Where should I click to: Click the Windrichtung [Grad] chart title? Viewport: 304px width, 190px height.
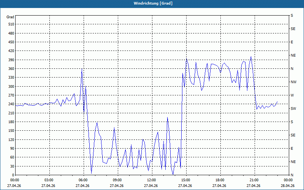coord(153,3)
